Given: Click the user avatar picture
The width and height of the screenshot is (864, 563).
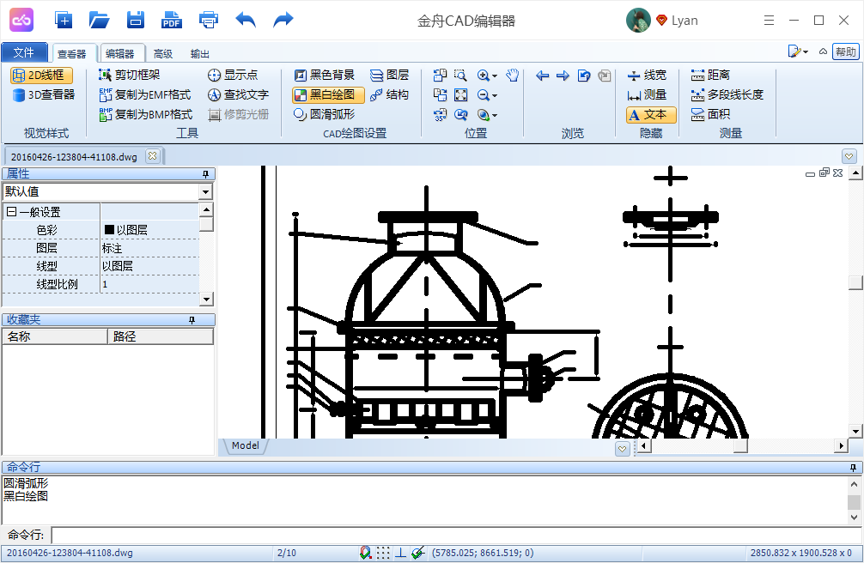Looking at the screenshot, I should tap(639, 21).
